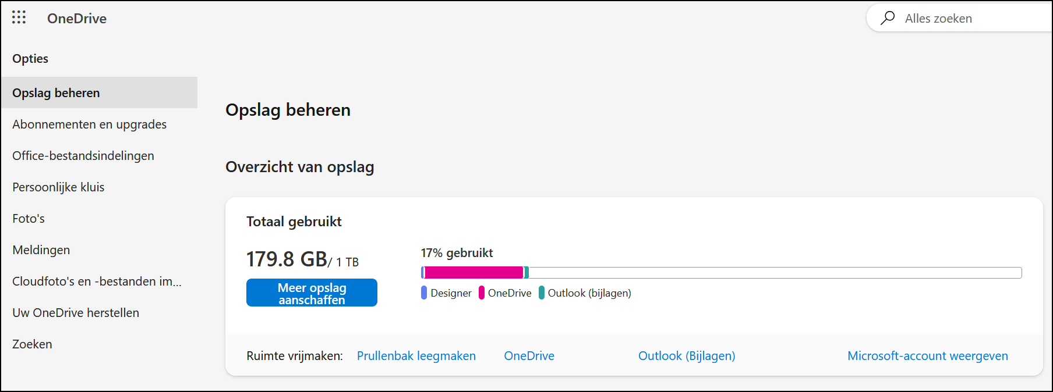Open Uw OneDrive herstellen
Viewport: 1053px width, 392px height.
[75, 312]
